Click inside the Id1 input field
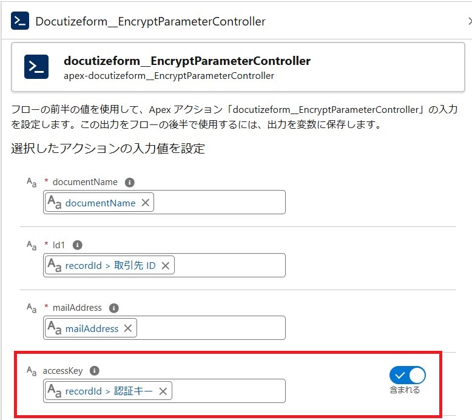472x420 pixels. pyautogui.click(x=164, y=265)
